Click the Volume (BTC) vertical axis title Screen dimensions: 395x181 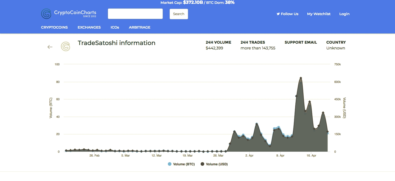coord(51,108)
